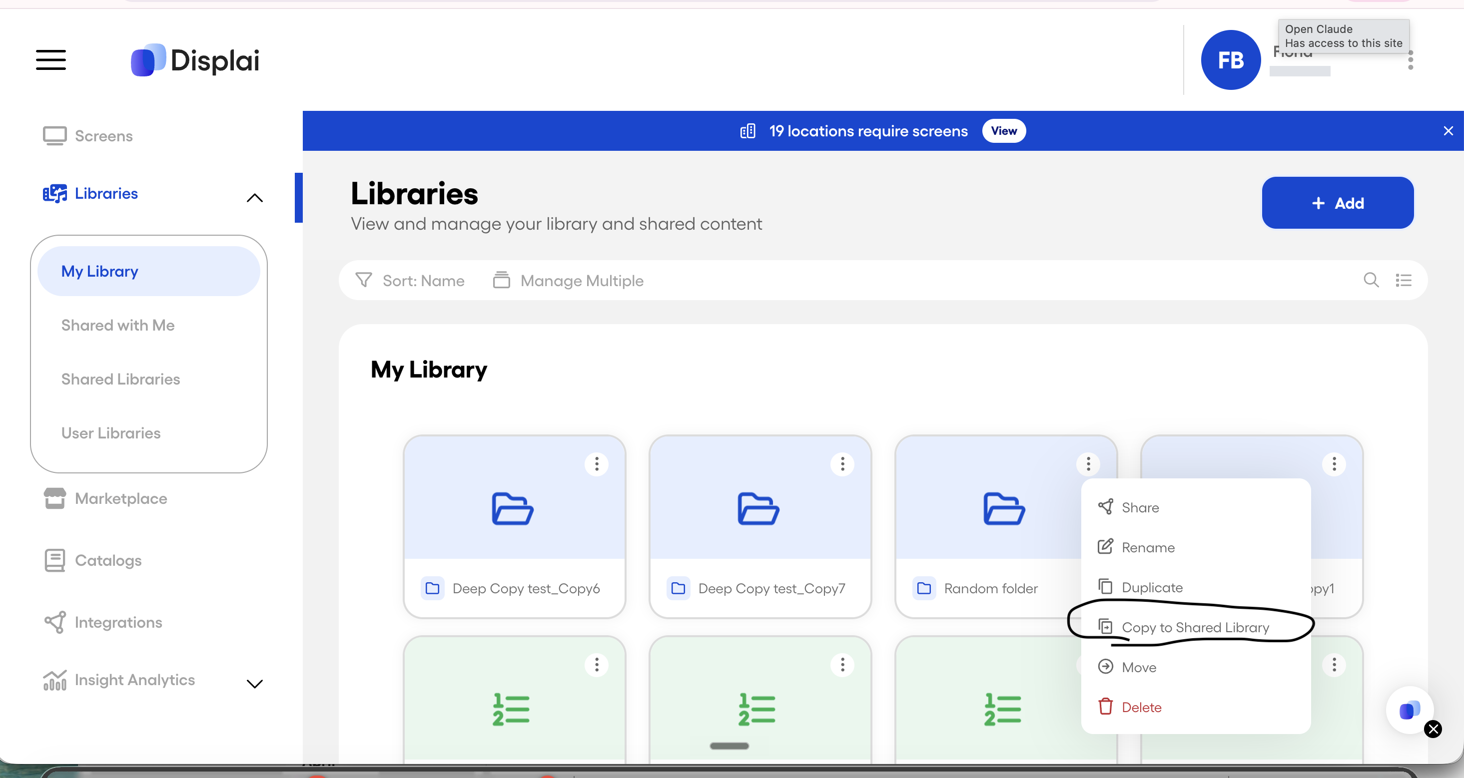1464x778 pixels.
Task: Click the Manage Multiple stack icon
Action: click(x=501, y=280)
